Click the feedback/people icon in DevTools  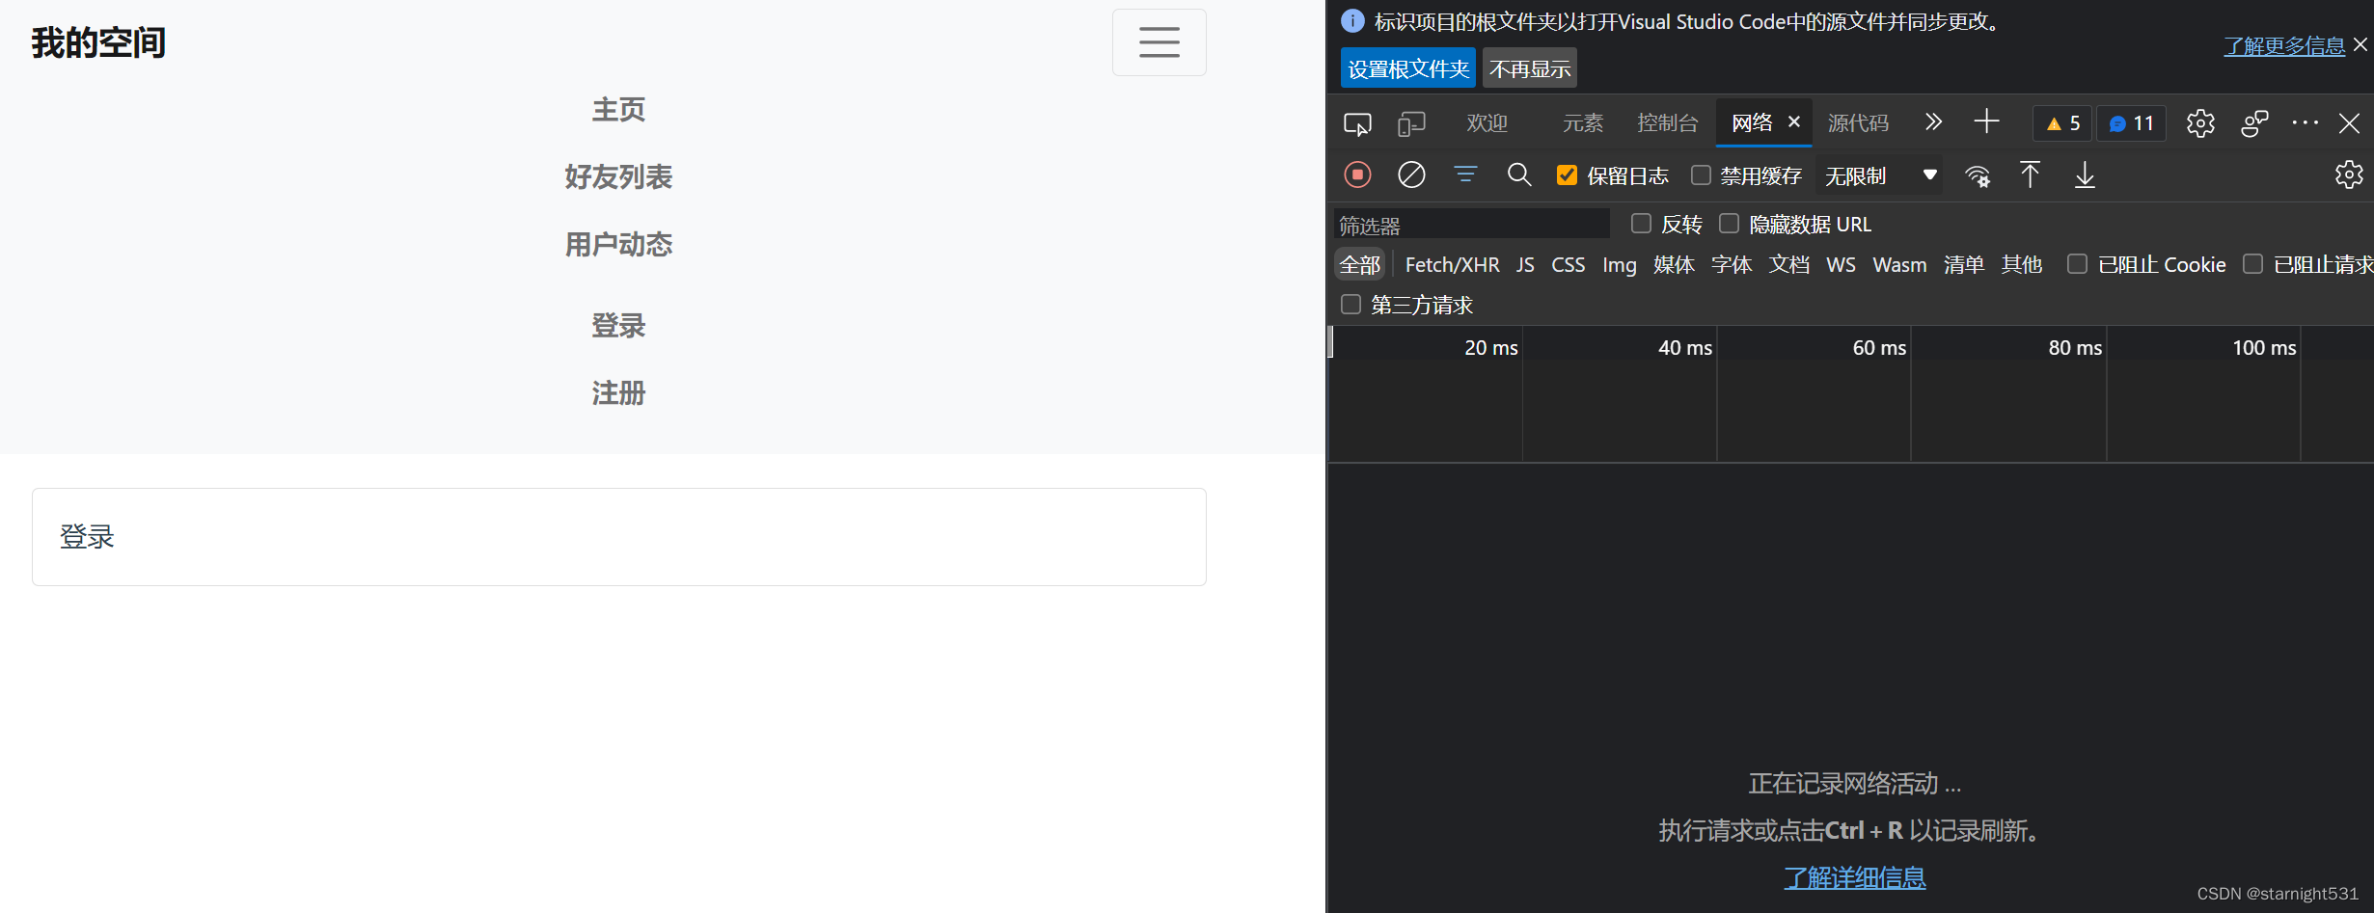point(2254,123)
